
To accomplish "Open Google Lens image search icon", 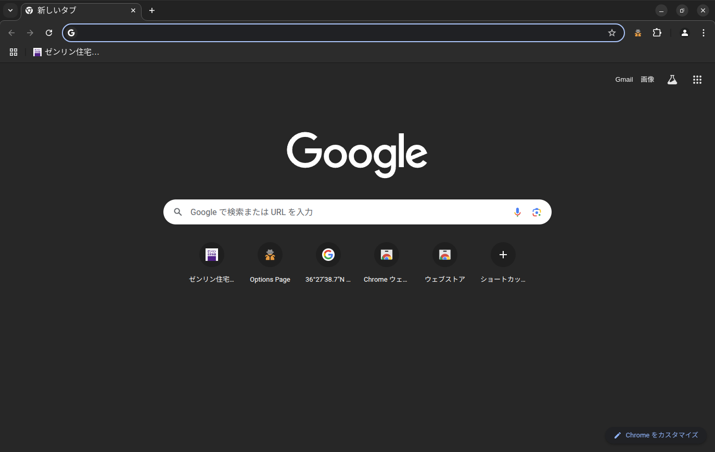I will pos(537,212).
